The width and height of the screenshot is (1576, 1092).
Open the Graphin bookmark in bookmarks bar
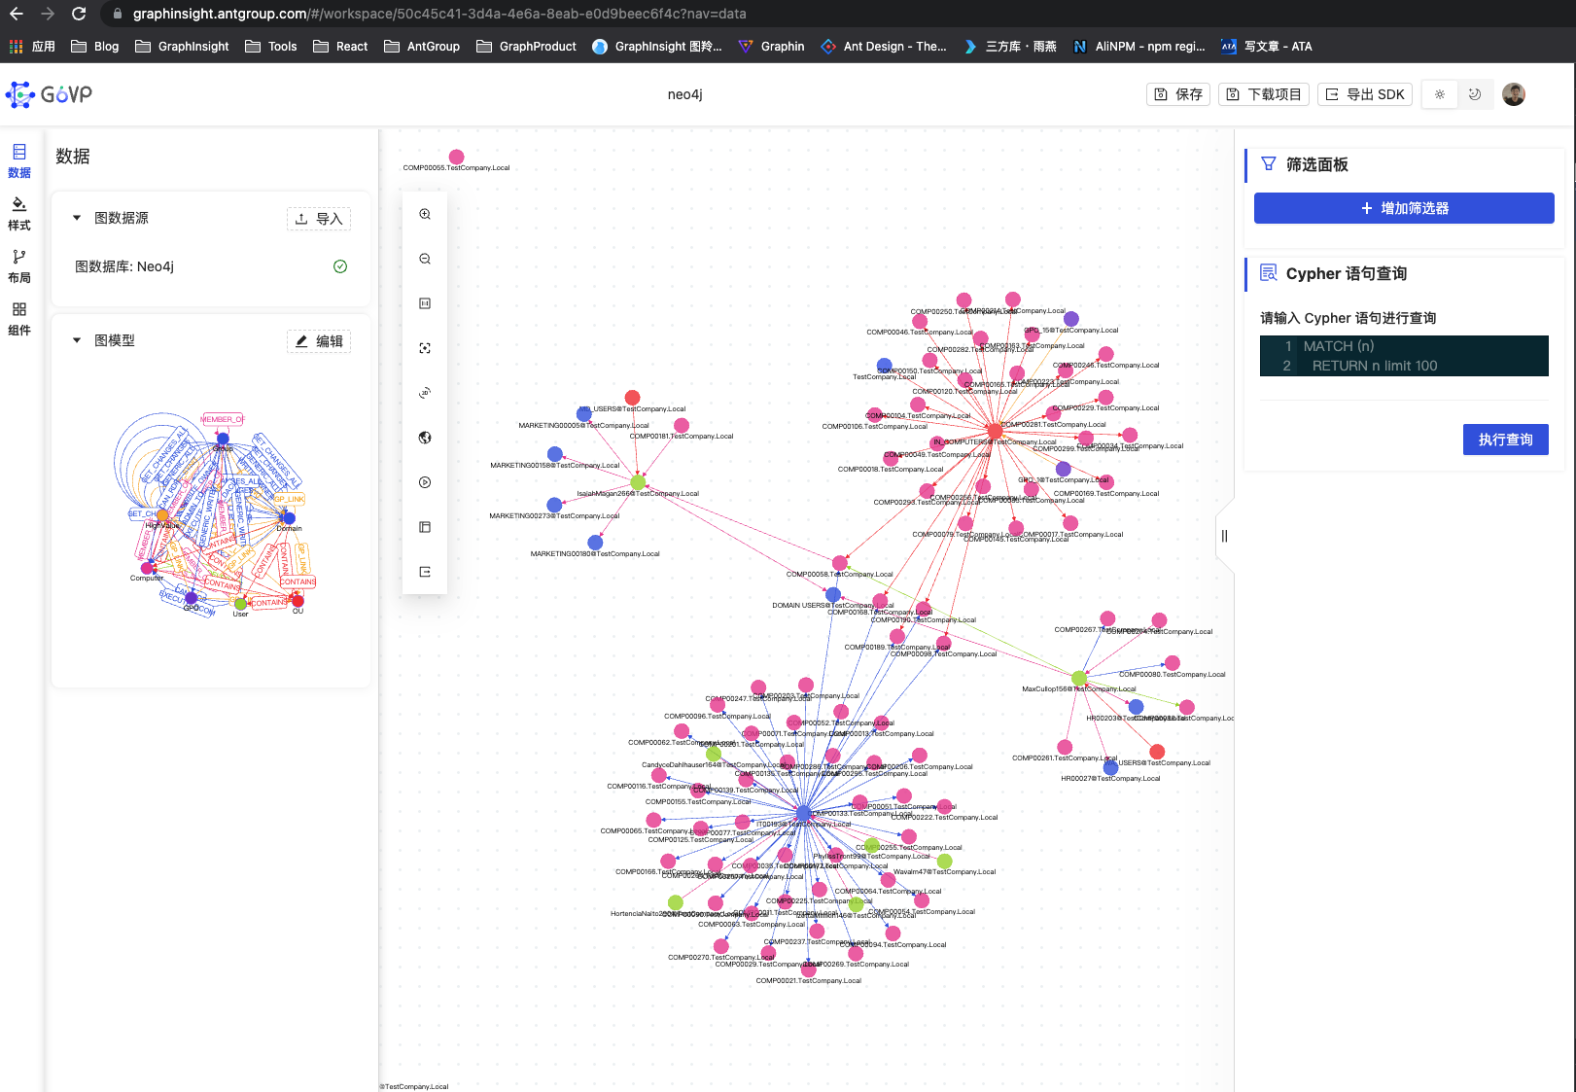coord(771,46)
